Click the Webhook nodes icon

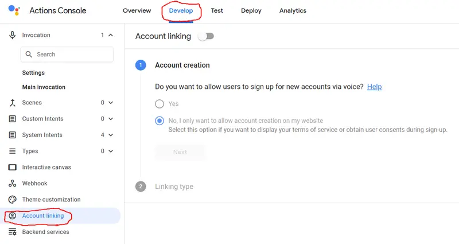(12, 183)
